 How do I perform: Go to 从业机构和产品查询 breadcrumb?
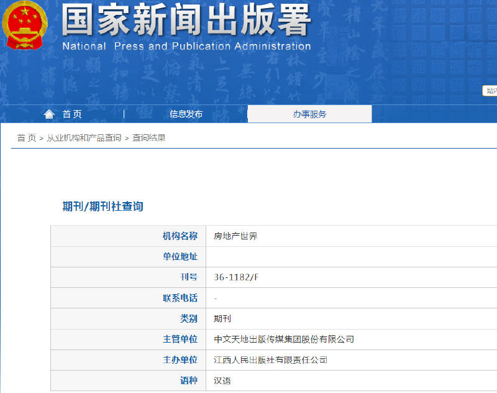pos(84,138)
